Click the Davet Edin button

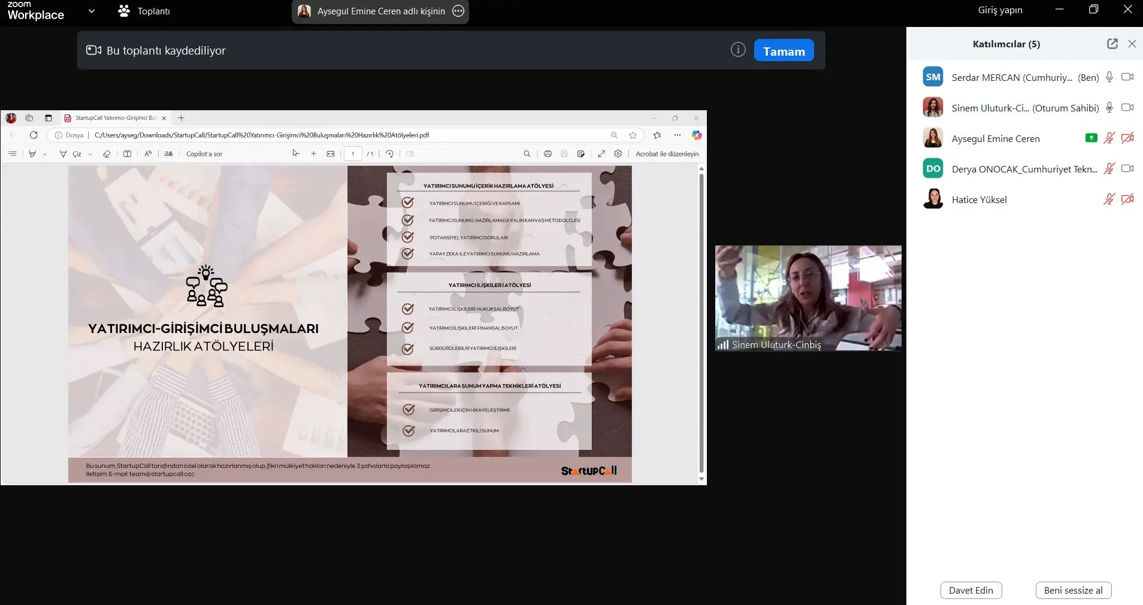[970, 590]
